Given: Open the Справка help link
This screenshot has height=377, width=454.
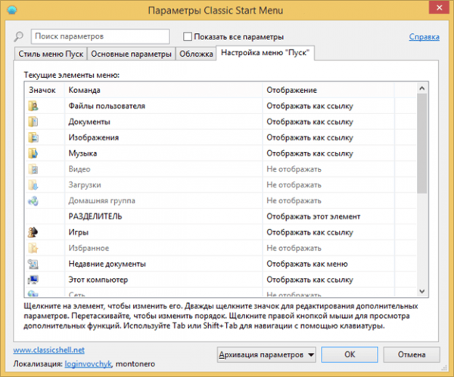Looking at the screenshot, I should 424,37.
